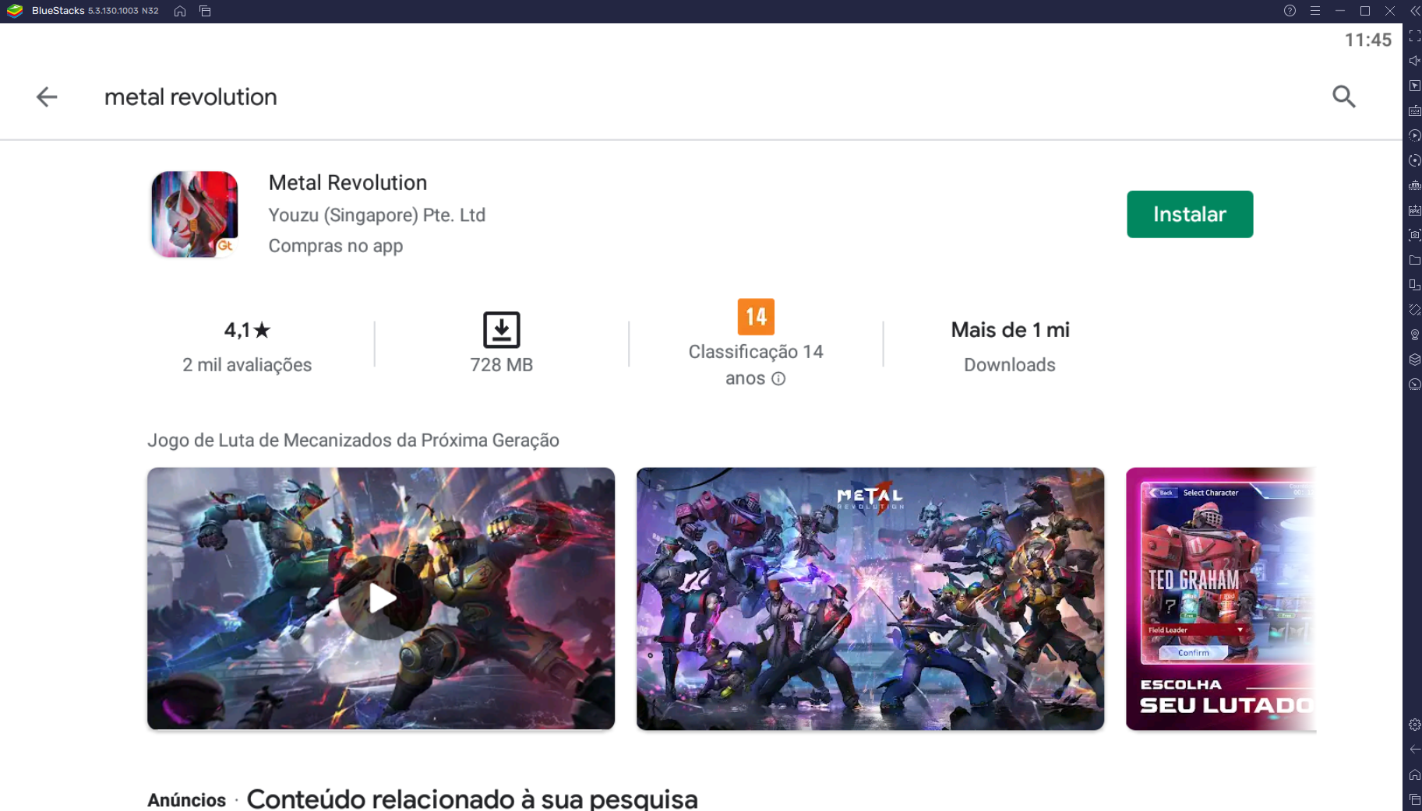Open BlueStacks help question mark icon

1290,11
